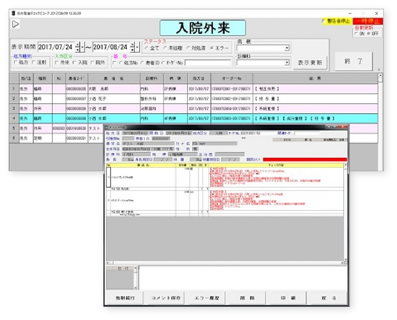
Task: Open the calendar dropdown for the 2017/07/24 date
Action: 83,47
